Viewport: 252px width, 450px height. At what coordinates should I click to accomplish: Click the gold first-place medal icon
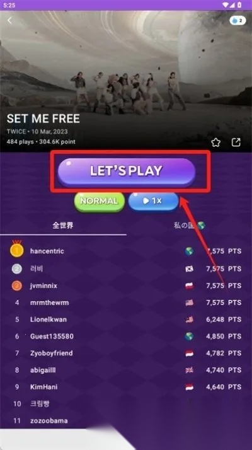click(x=16, y=250)
